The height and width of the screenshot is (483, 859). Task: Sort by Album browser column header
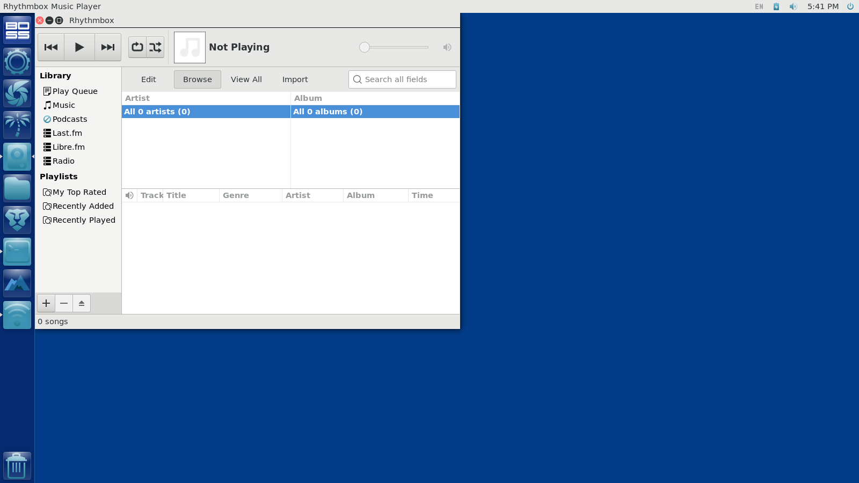click(375, 98)
